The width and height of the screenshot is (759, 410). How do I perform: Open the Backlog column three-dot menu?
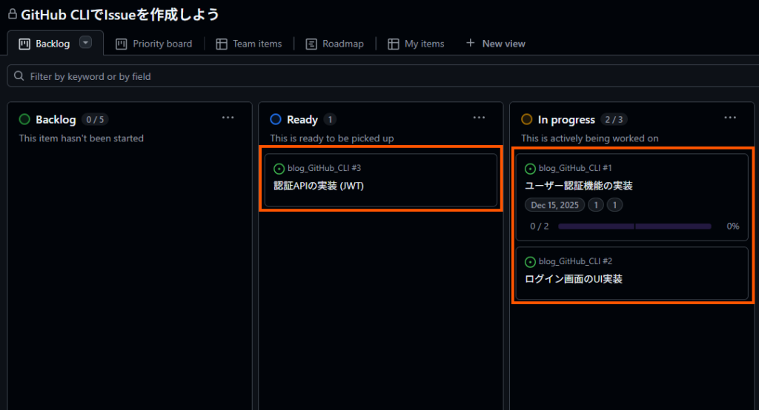click(x=228, y=118)
